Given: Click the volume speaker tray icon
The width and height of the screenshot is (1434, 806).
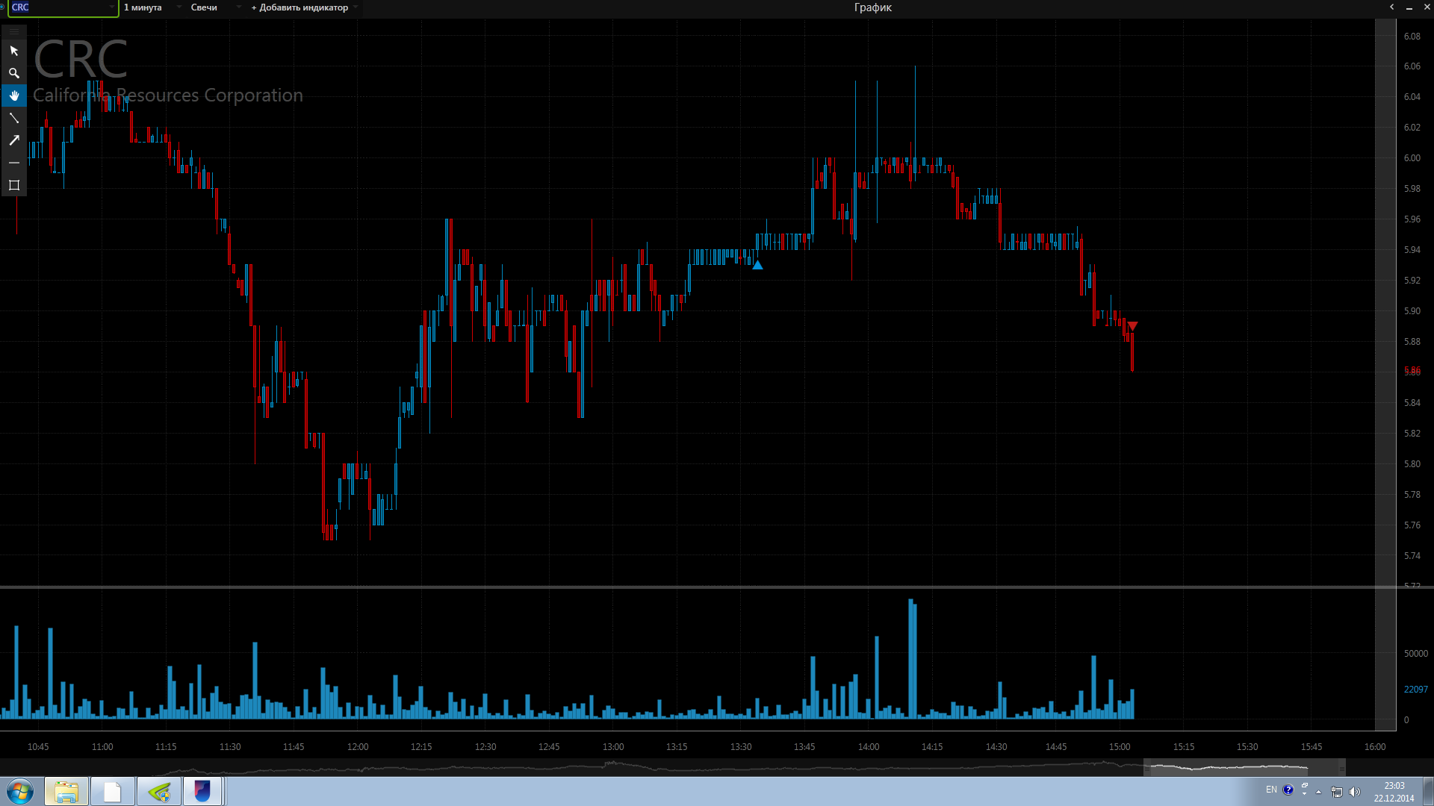Looking at the screenshot, I should click(x=1355, y=792).
